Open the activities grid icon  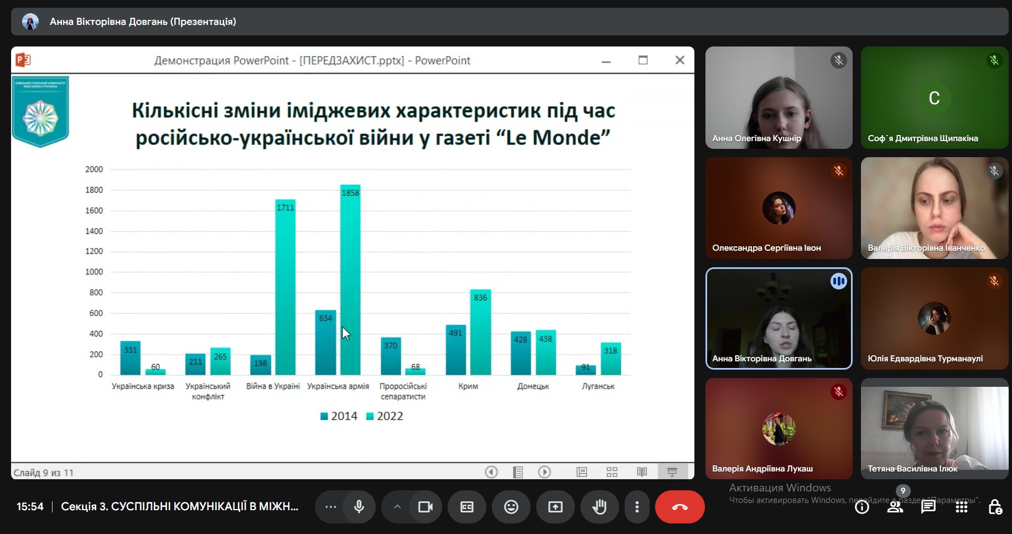962,507
